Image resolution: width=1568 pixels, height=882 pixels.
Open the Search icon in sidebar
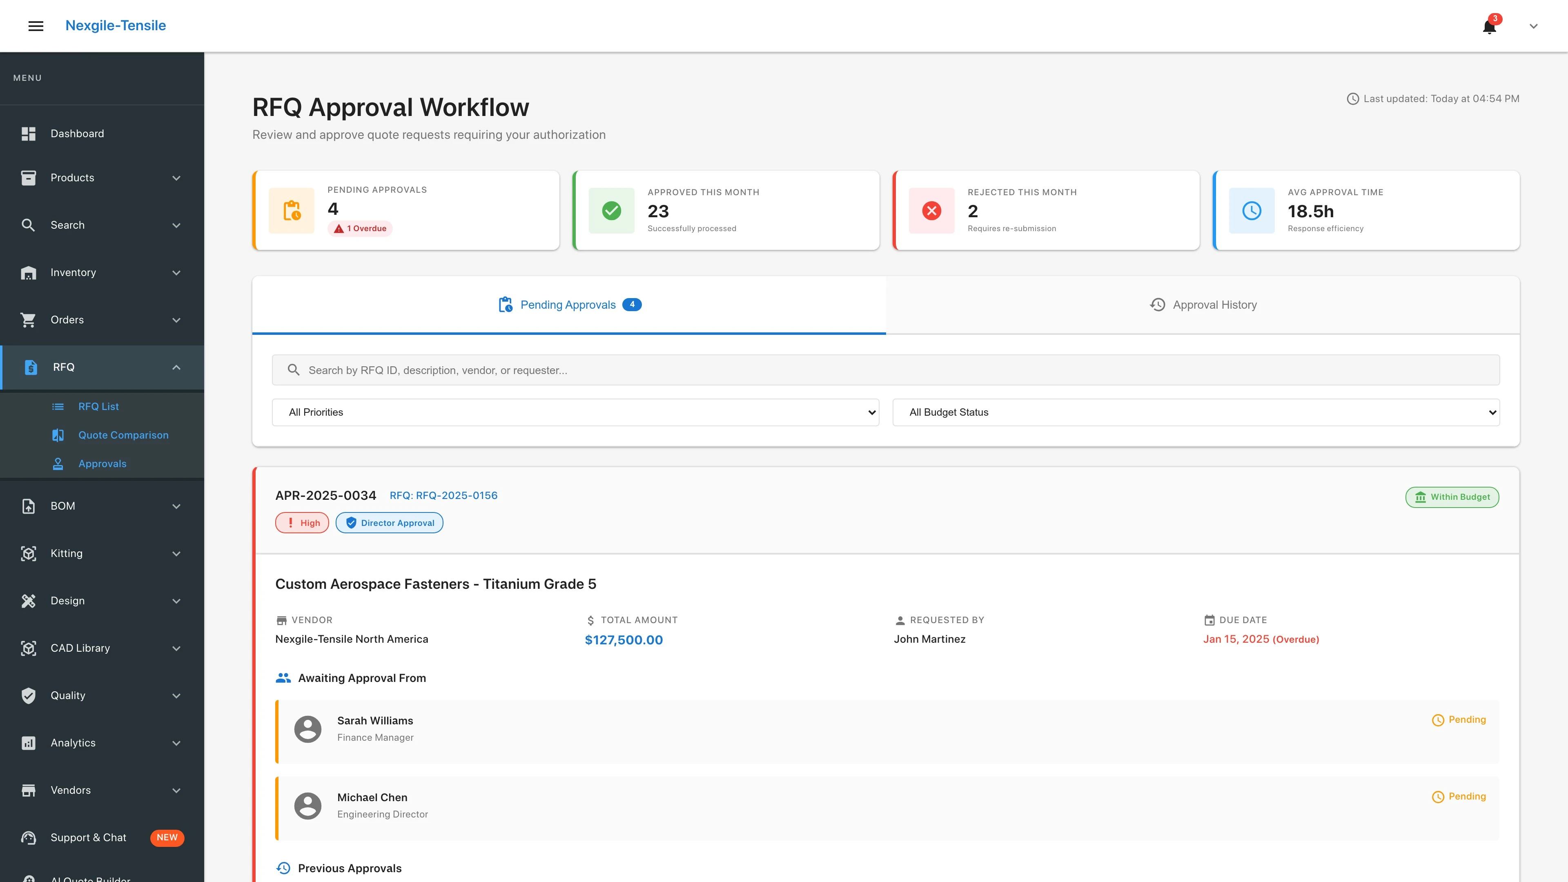pyautogui.click(x=29, y=225)
